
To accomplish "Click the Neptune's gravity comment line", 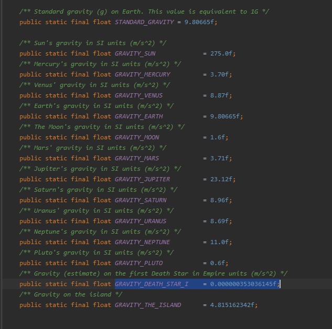I will coord(100,232).
